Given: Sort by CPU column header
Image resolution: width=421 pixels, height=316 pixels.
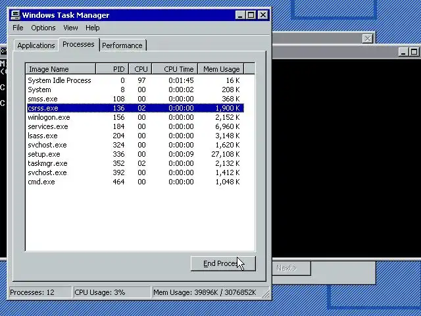Looking at the screenshot, I should coord(140,69).
